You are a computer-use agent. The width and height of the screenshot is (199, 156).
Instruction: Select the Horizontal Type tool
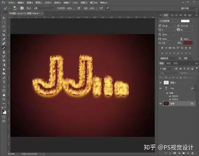(x=4, y=82)
